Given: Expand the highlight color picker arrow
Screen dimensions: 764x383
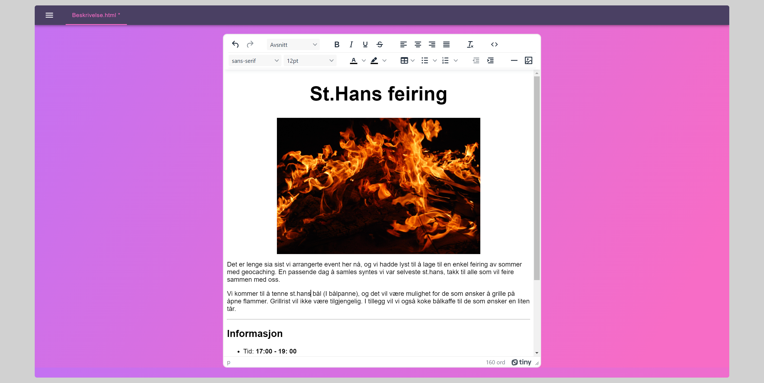Looking at the screenshot, I should [x=384, y=61].
